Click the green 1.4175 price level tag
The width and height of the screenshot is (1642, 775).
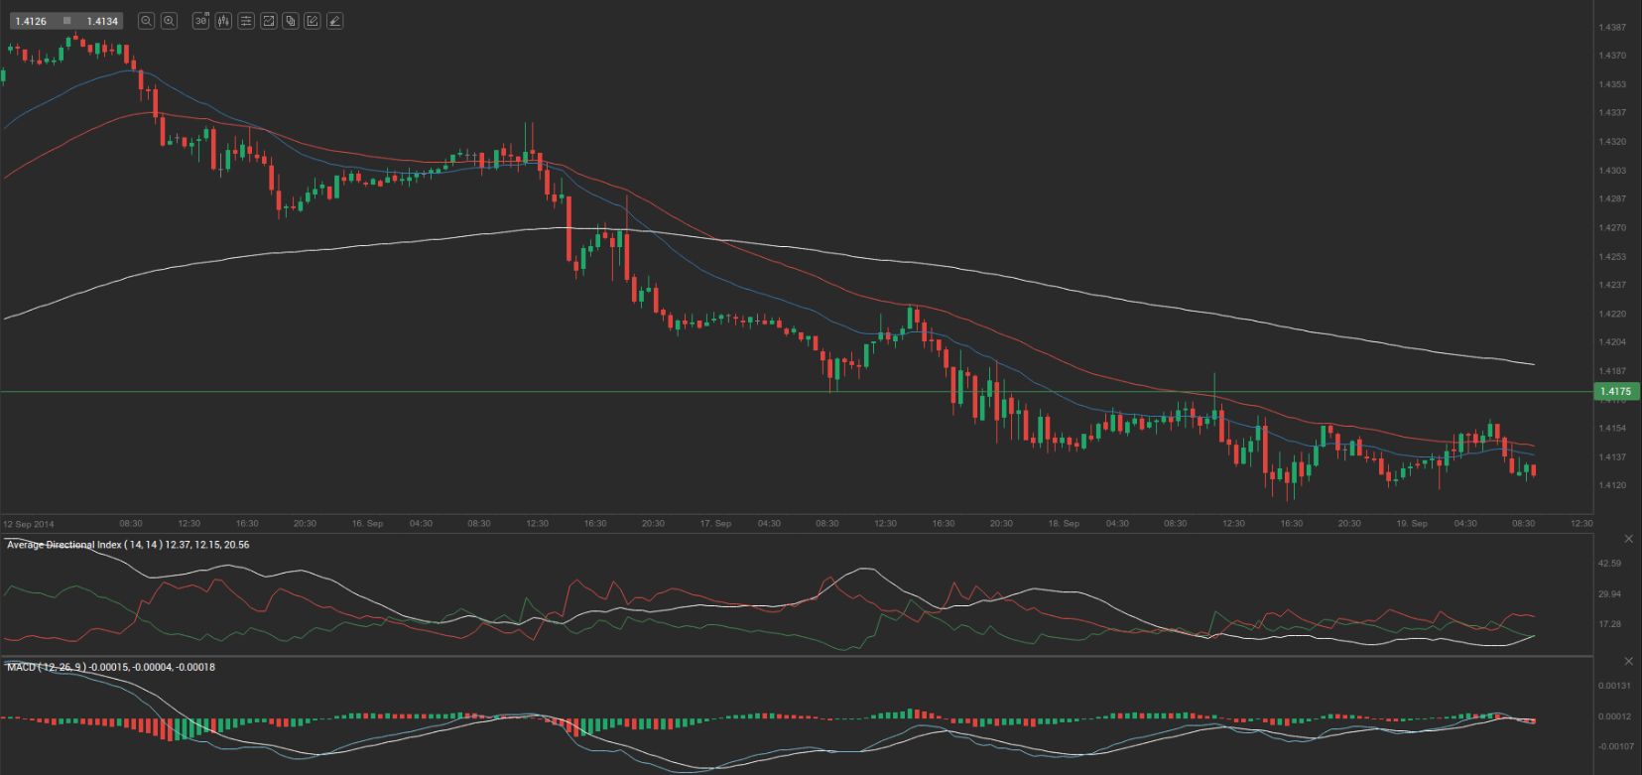(x=1615, y=392)
